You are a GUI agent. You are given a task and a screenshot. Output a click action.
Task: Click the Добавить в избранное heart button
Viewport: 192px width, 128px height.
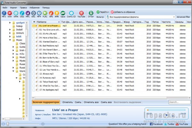click(123, 12)
